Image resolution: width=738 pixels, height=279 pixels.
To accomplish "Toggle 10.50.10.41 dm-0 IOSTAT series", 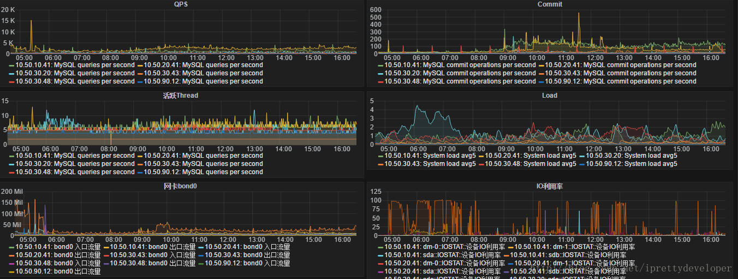I will click(x=442, y=246).
